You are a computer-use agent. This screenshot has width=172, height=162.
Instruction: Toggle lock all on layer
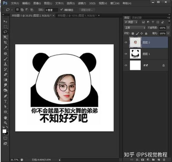pyautogui.click(x=146, y=34)
